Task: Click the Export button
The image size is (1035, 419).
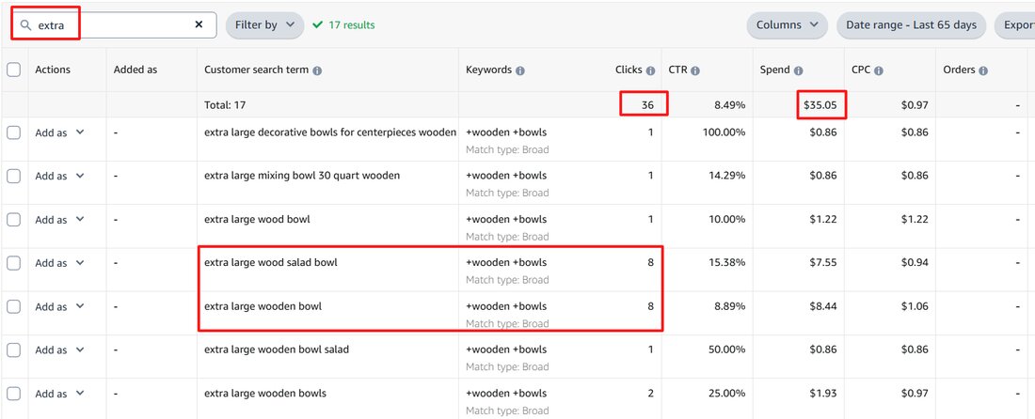Action: pyautogui.click(x=1015, y=25)
